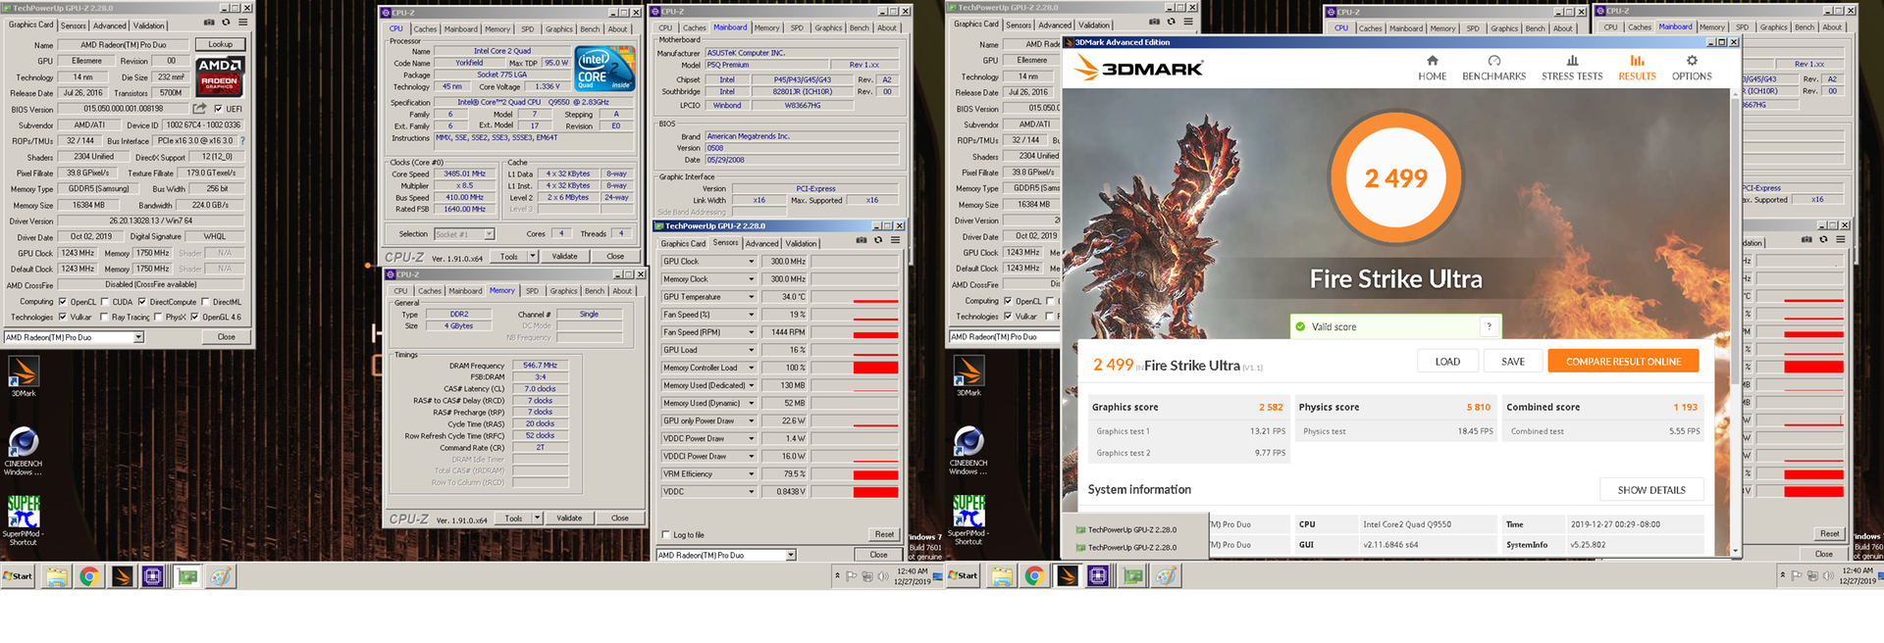Open left-monitor GPU-Z Sensors window device dropdown

pos(791,555)
